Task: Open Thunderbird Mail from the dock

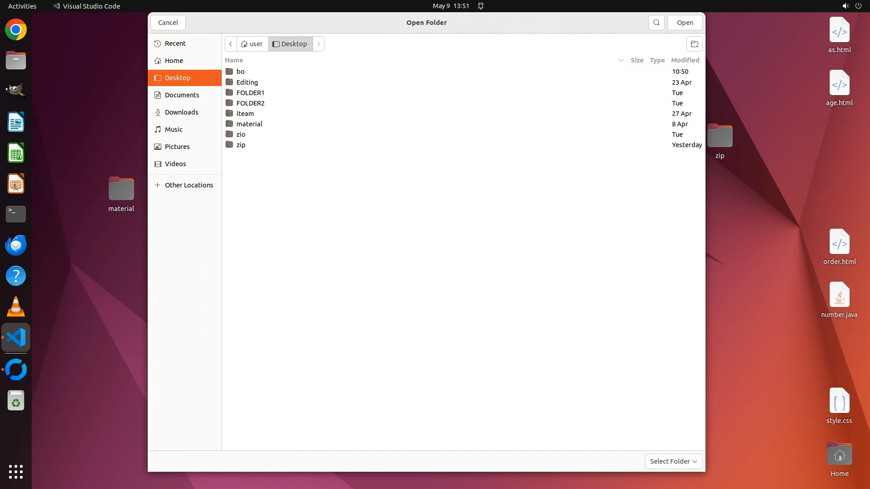Action: tap(16, 245)
